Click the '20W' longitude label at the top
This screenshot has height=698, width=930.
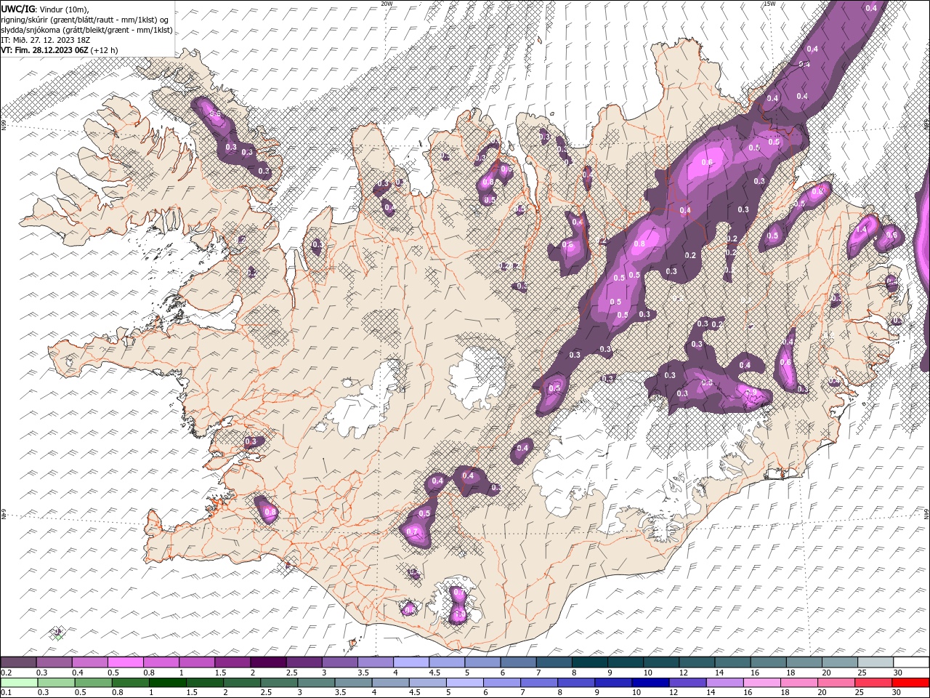click(387, 4)
